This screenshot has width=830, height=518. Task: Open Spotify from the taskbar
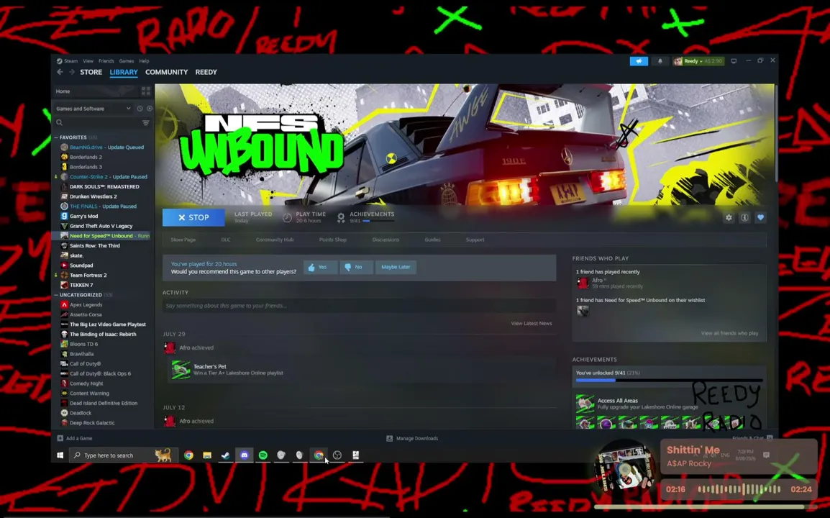[263, 455]
